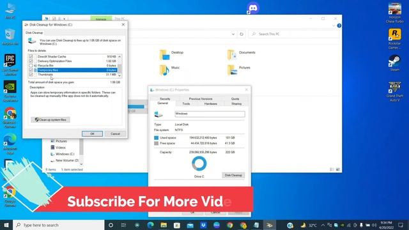Toggle the Temporary files checkbox
The height and width of the screenshot is (230, 409).
(31, 70)
